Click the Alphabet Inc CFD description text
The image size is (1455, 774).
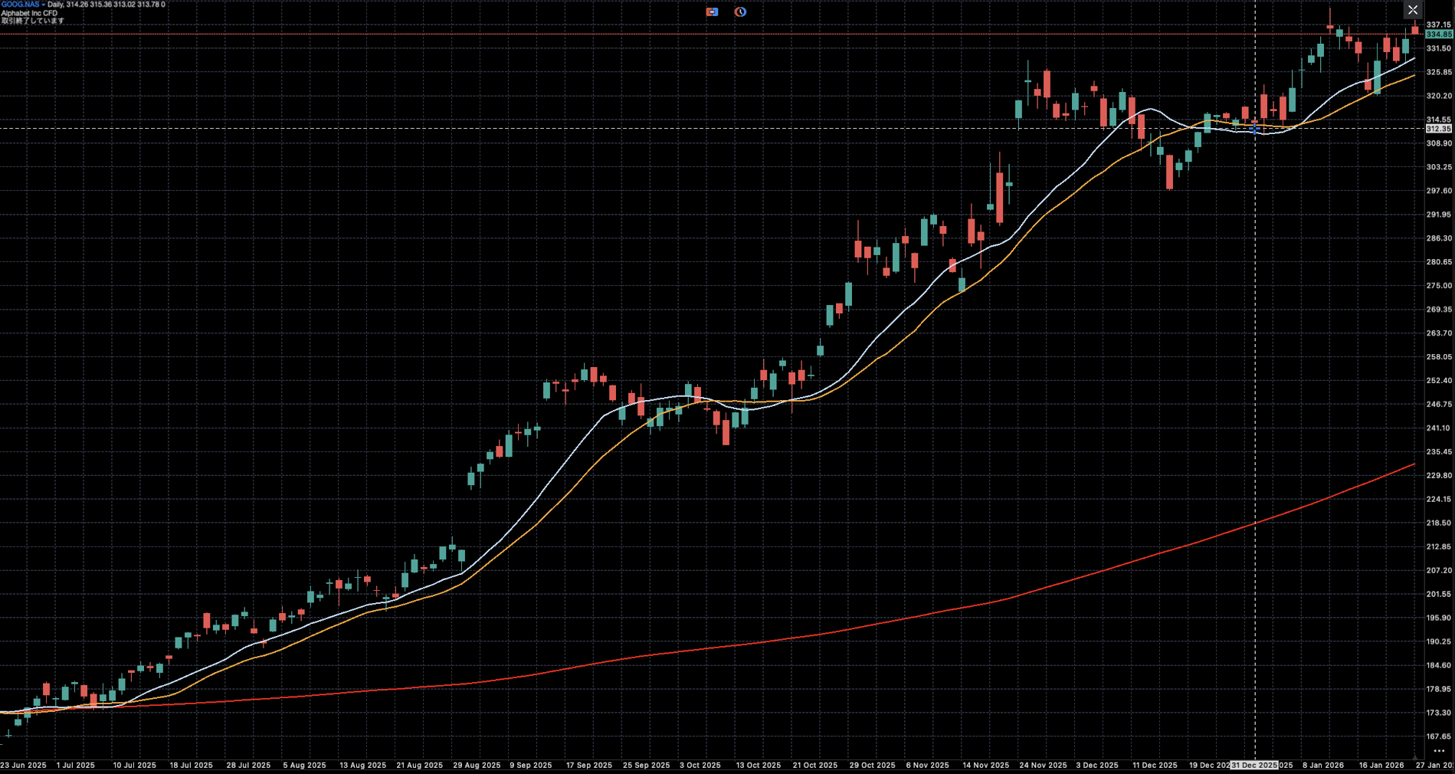pos(29,13)
